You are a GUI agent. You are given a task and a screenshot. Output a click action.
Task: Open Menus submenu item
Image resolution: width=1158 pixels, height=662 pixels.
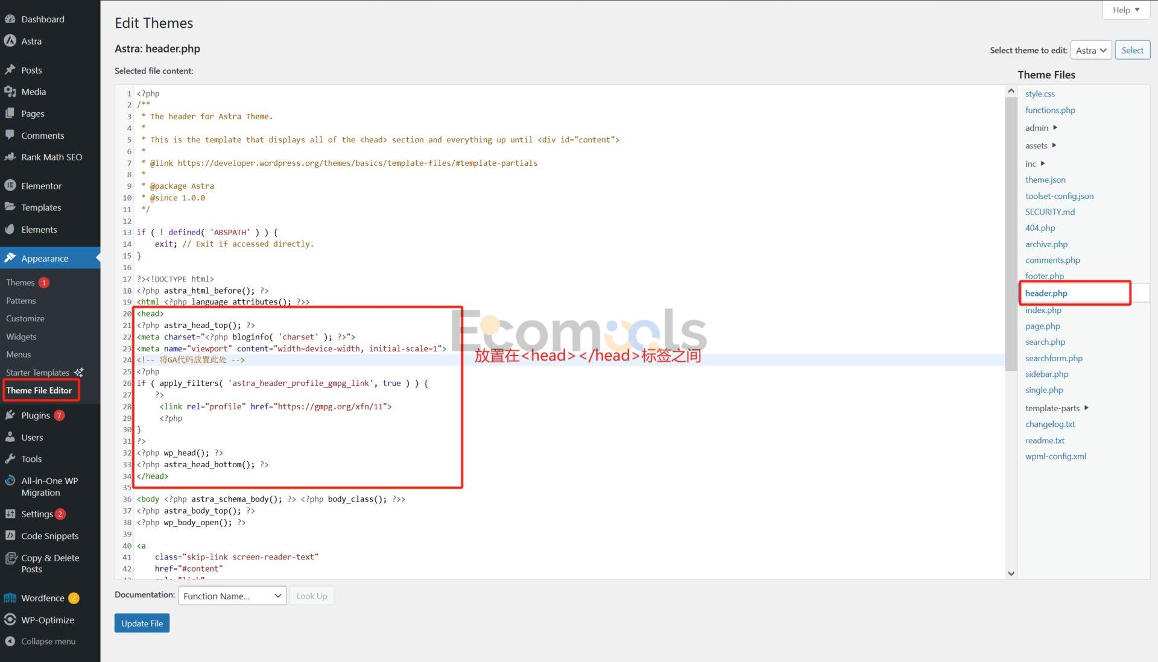tap(19, 355)
